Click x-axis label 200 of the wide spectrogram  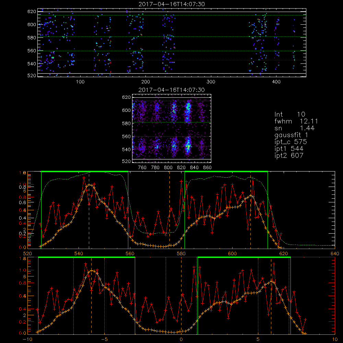(145, 82)
